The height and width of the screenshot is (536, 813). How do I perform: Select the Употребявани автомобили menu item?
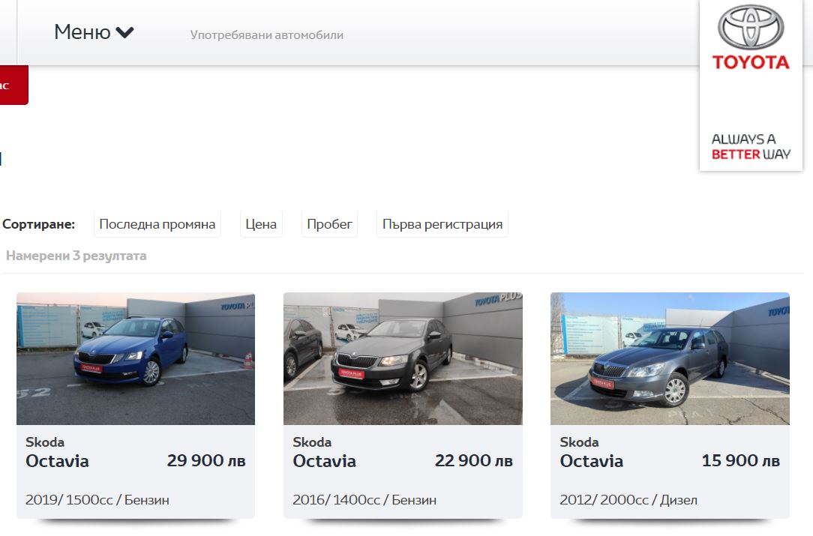point(268,34)
